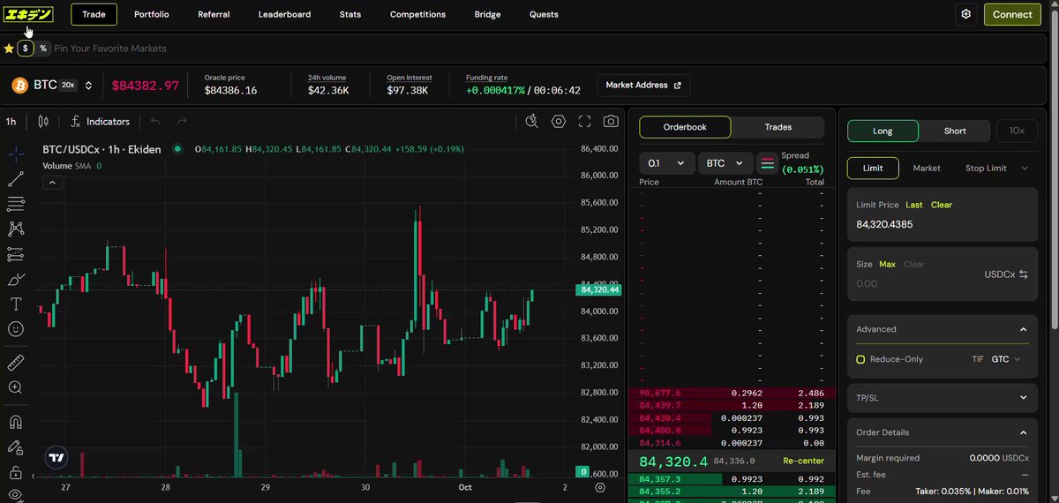Screen dimensions: 1059x503
Task: Switch price change display to percent
Action: [x=42, y=49]
